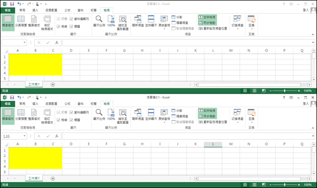Click sign-in text in bottom window
Screen dimensions: 317x188
pyautogui.click(x=306, y=104)
